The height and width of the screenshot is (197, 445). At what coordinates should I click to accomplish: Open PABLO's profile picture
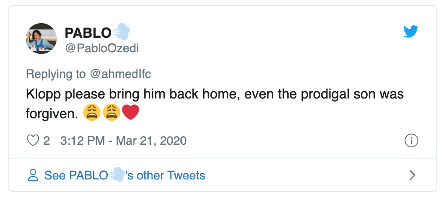pos(41,39)
